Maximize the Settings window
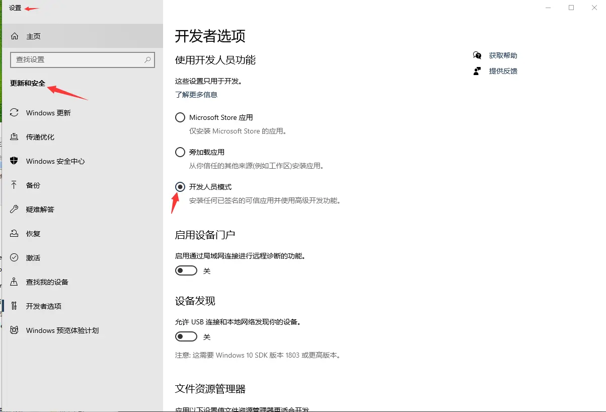 (571, 8)
